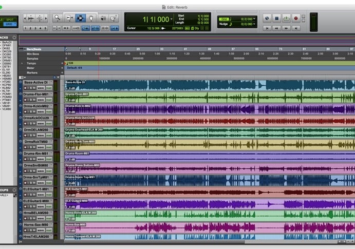Record-enable the DrmsKckInM82 track
Screen dimensions: 355x249
point(25,111)
